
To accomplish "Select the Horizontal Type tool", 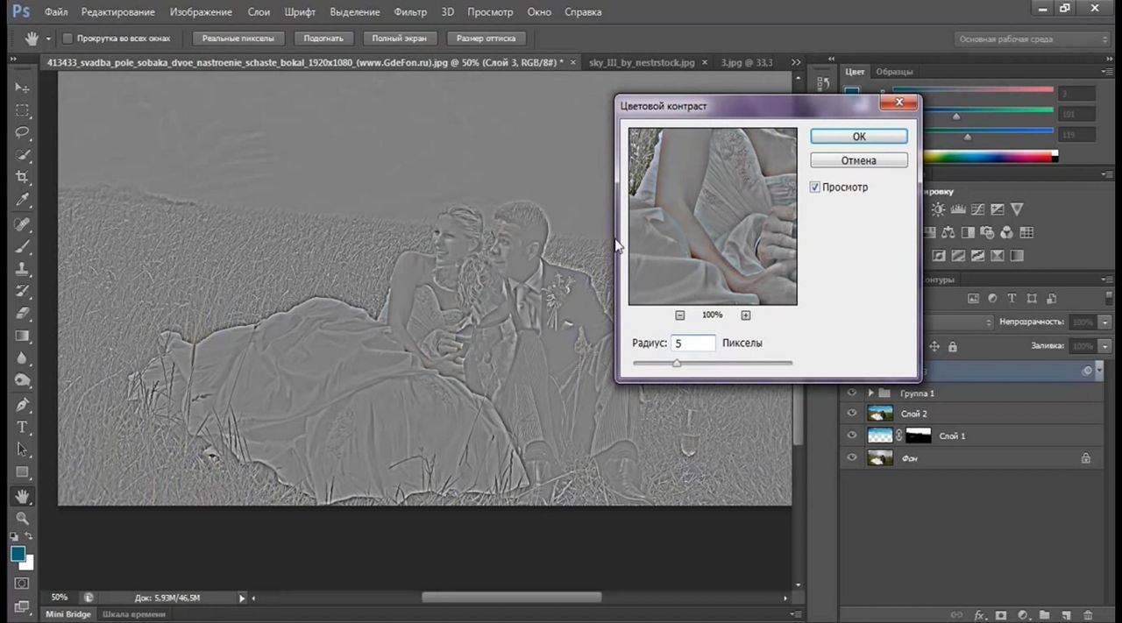I will pyautogui.click(x=22, y=428).
